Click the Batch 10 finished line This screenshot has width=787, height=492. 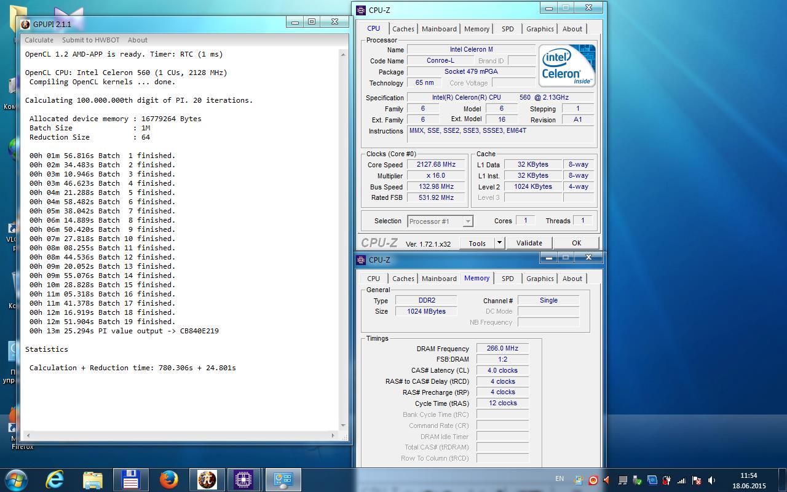pyautogui.click(x=102, y=239)
